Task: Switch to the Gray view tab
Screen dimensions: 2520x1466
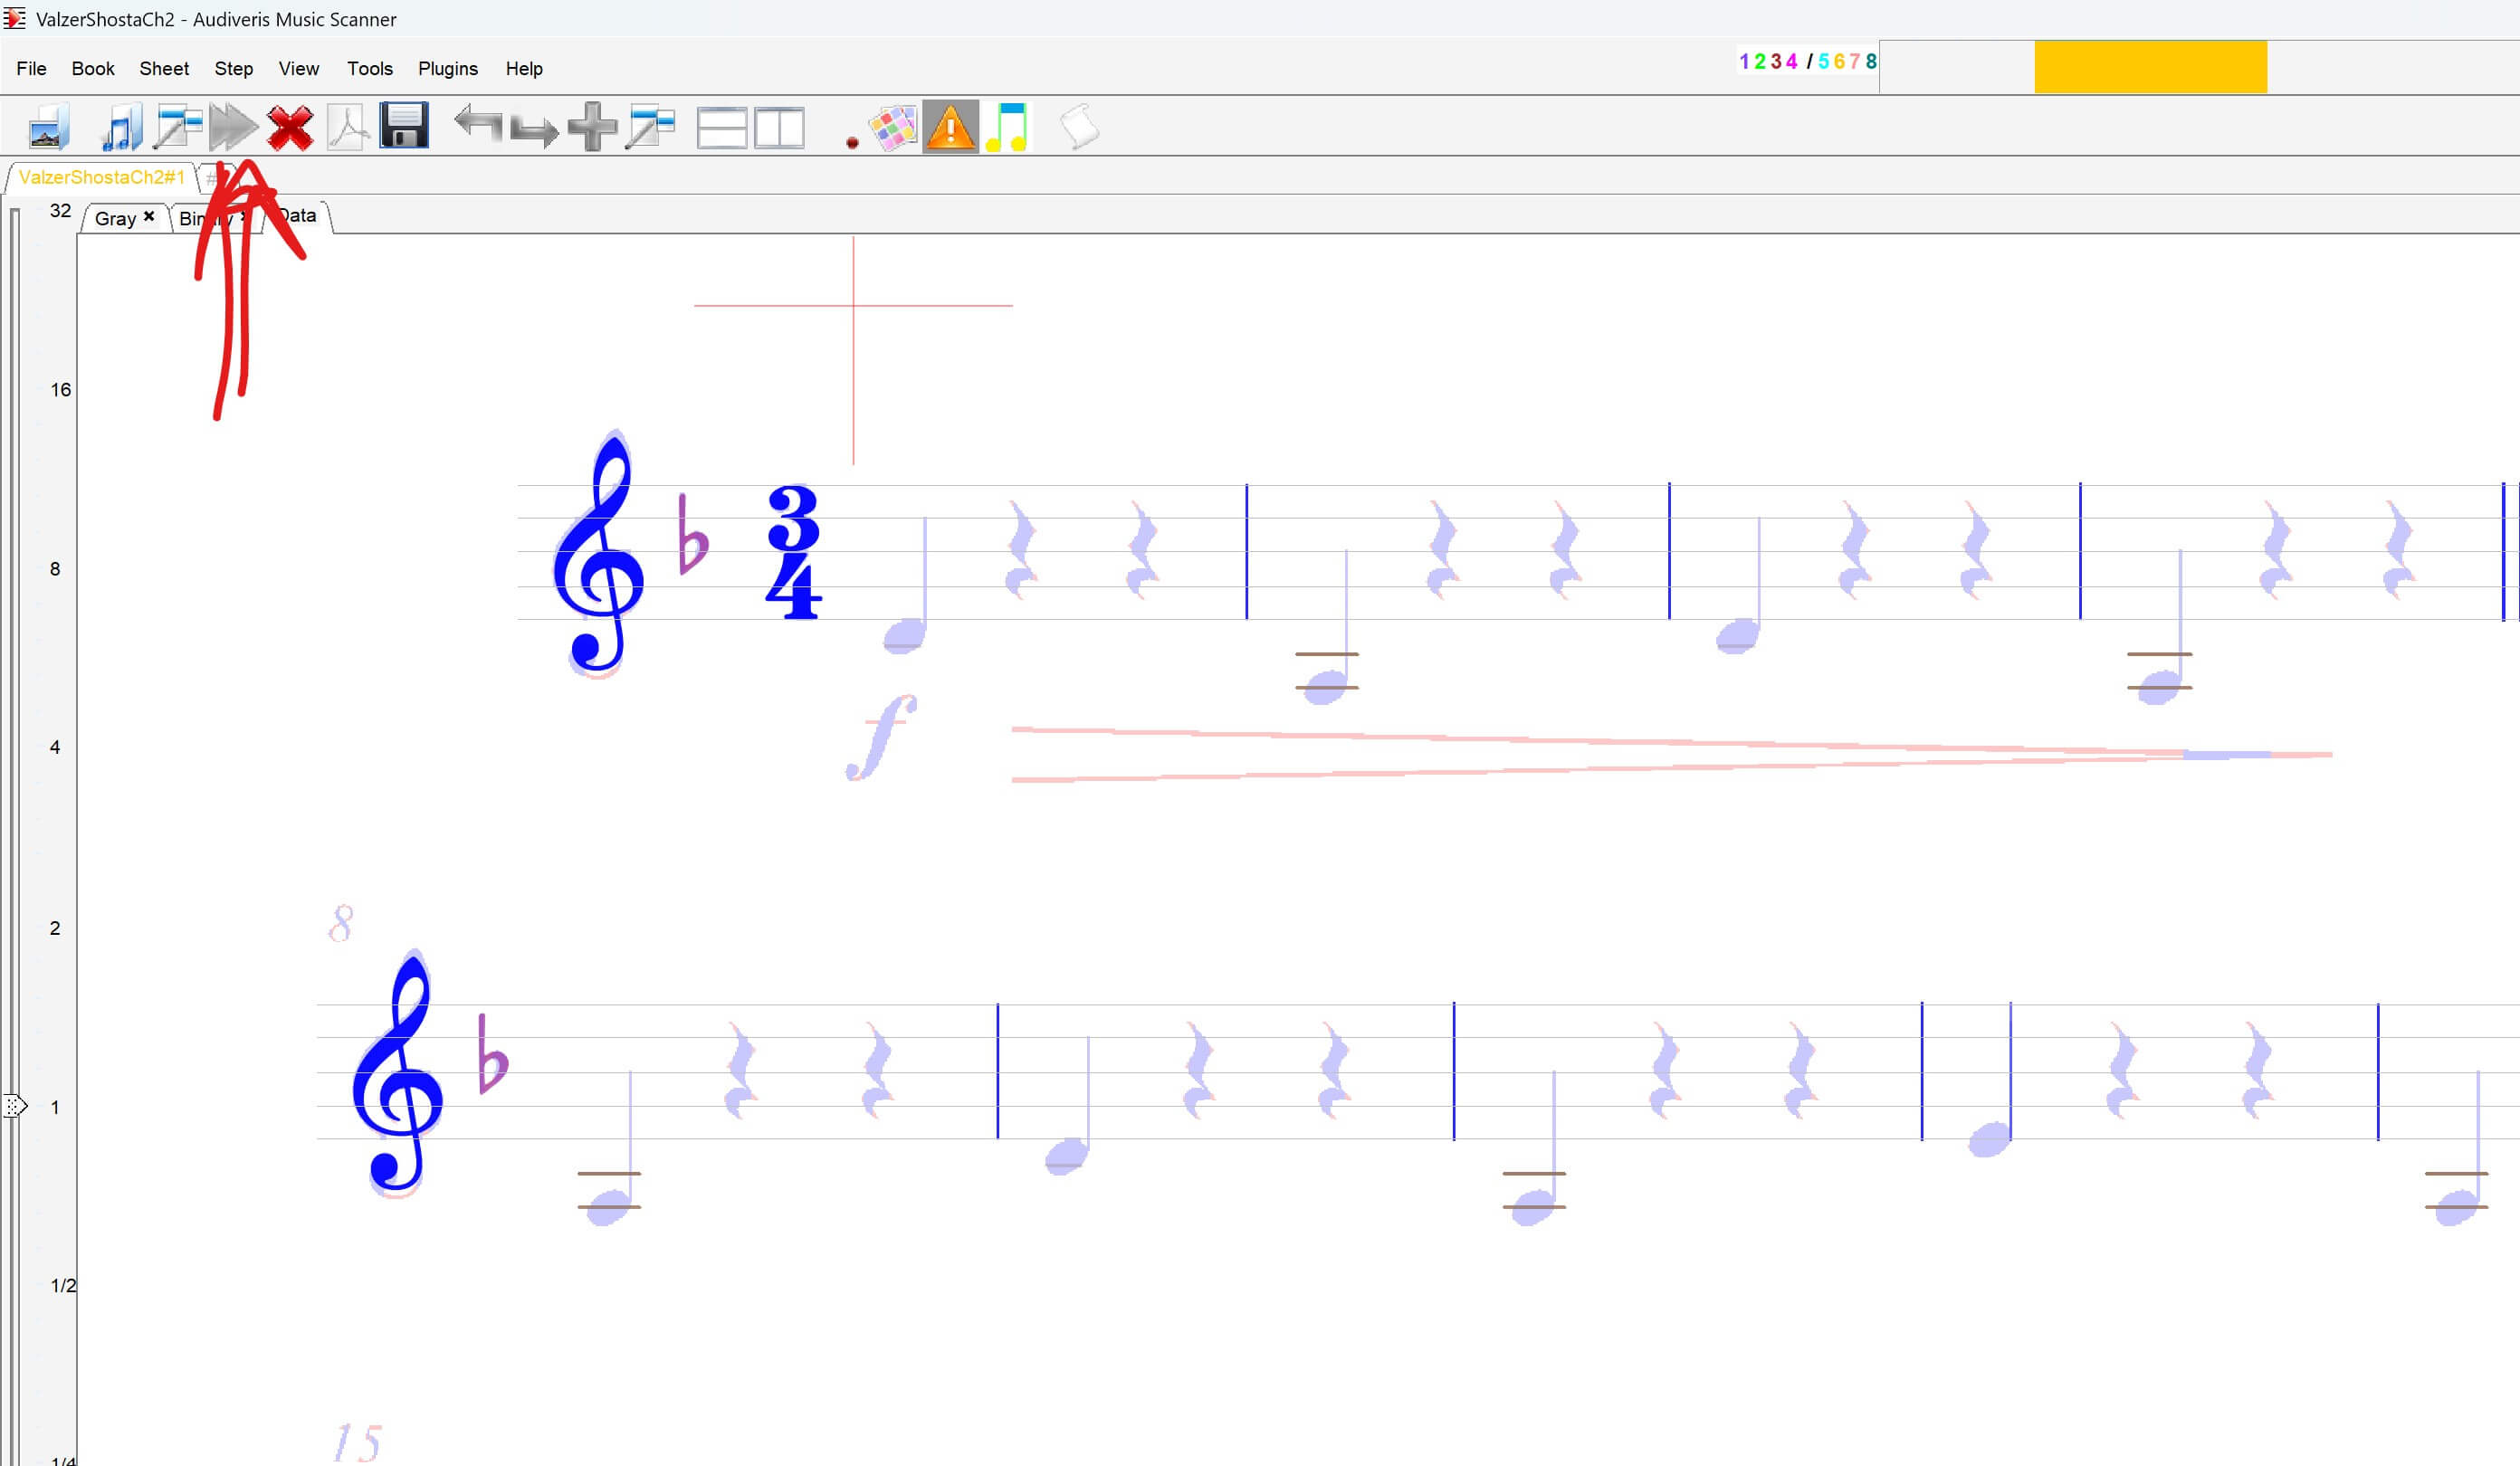Action: click(x=115, y=218)
